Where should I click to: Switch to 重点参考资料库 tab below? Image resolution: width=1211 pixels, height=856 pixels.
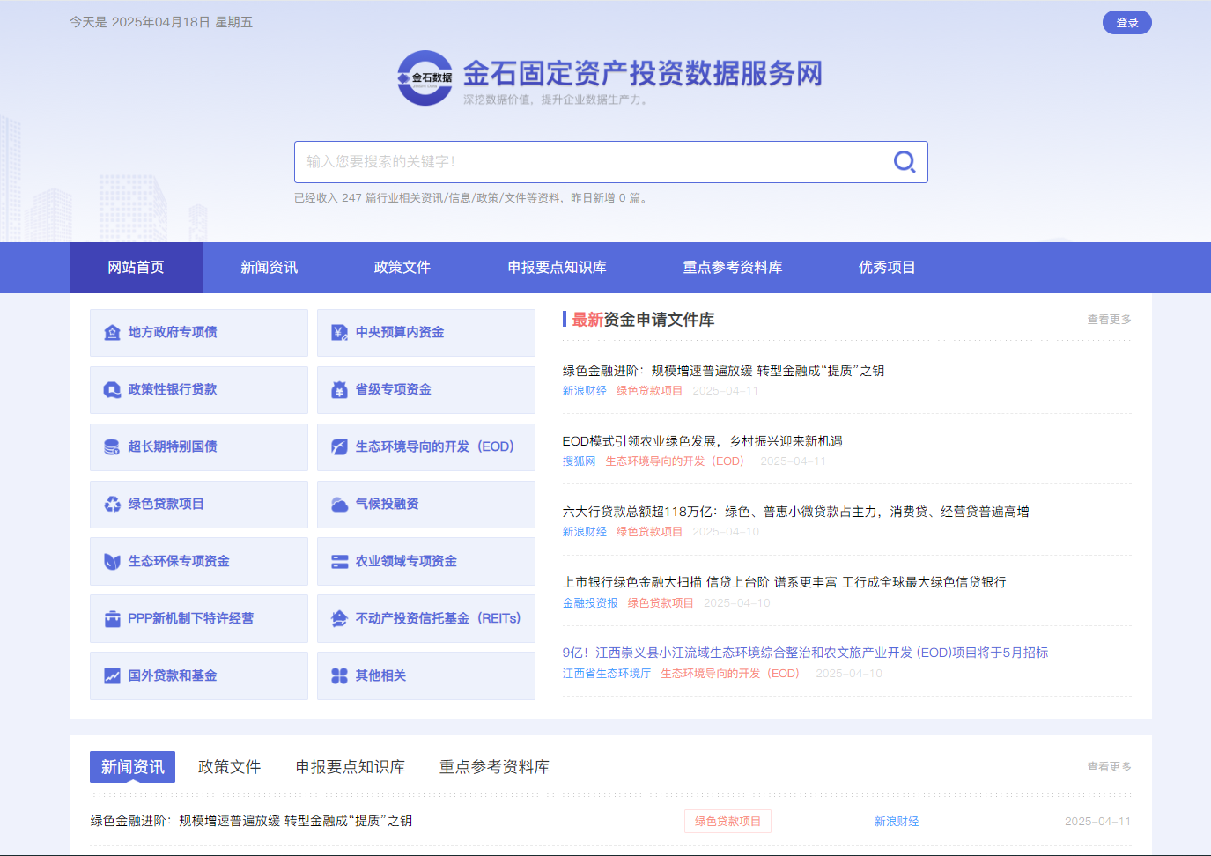tap(494, 767)
